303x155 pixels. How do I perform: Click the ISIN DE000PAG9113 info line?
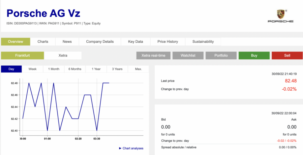53,24
